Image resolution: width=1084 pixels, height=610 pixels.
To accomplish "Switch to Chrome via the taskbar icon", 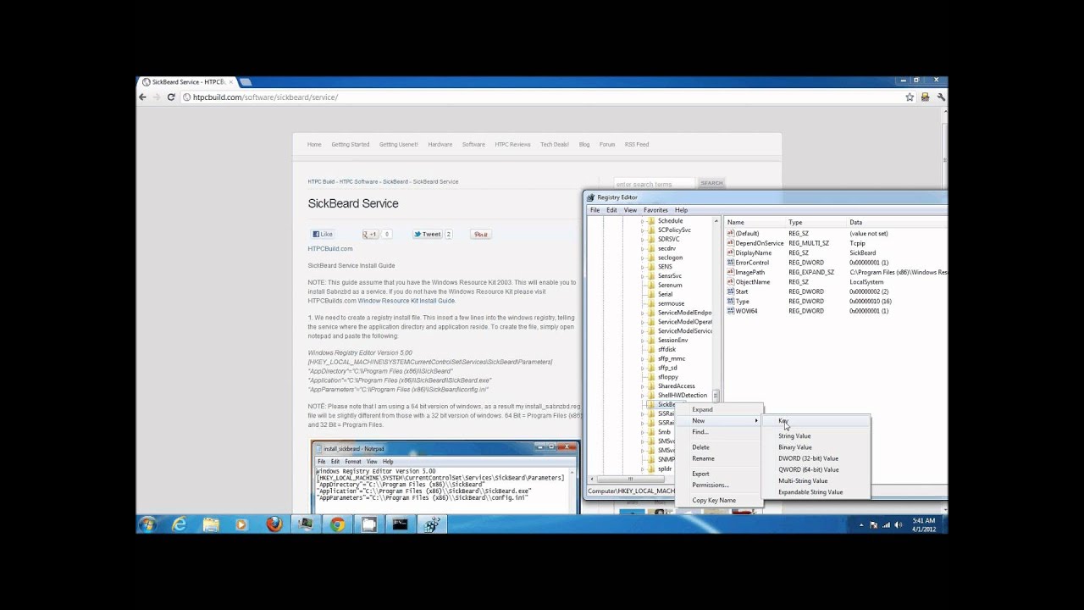I will click(337, 524).
